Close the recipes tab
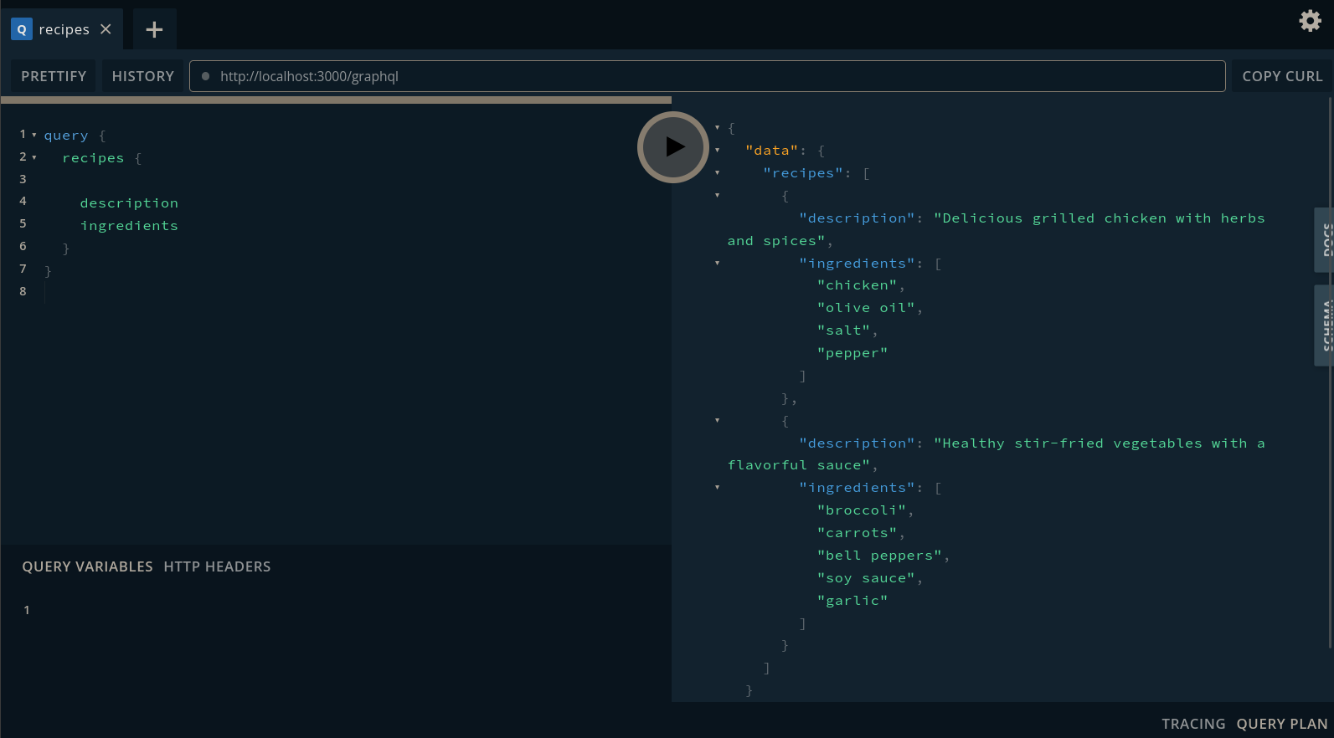This screenshot has width=1334, height=738. 106,29
